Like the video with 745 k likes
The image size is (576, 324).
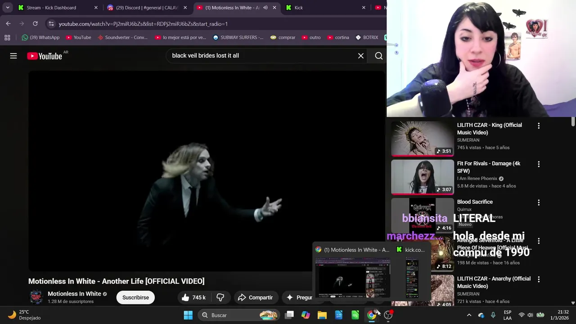pos(194,297)
